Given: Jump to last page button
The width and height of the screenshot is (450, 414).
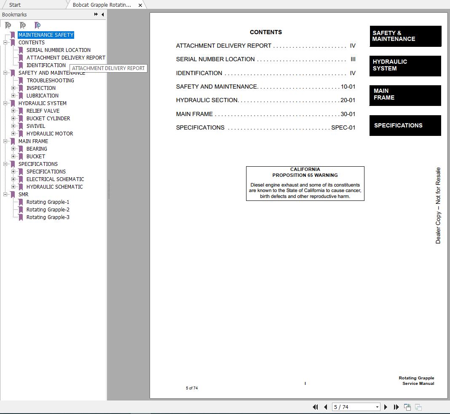Looking at the screenshot, I should point(396,407).
